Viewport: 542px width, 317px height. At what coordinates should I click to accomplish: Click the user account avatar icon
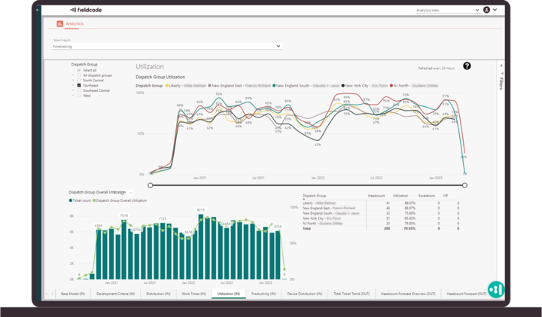pos(486,10)
